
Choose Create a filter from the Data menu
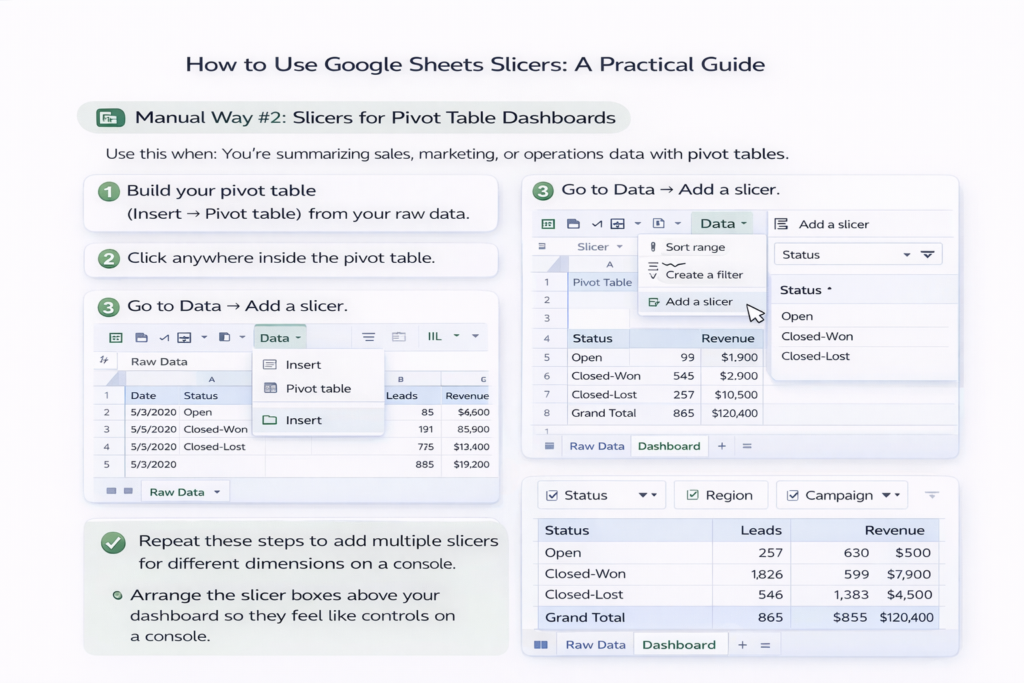pyautogui.click(x=702, y=274)
